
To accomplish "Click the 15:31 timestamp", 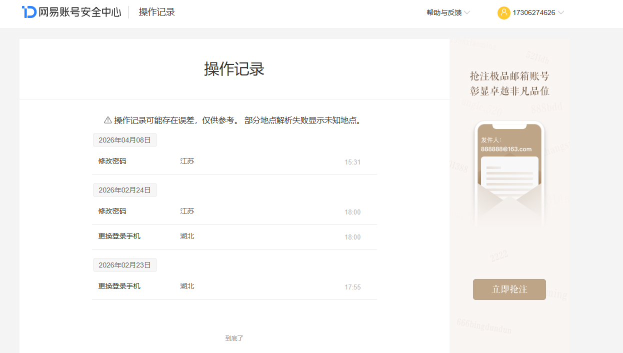I will 352,162.
